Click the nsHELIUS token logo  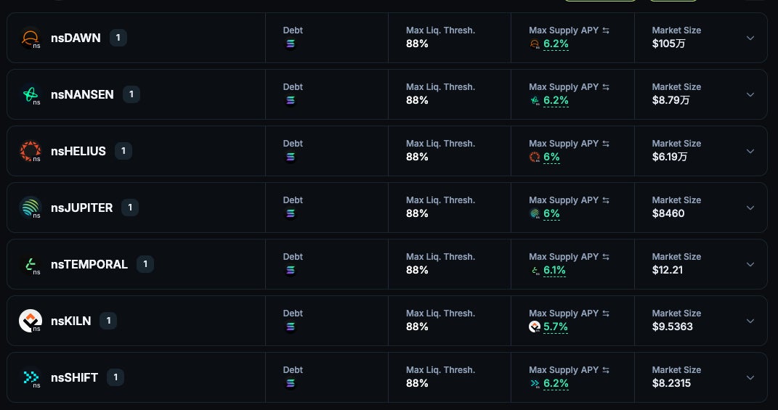pos(31,151)
